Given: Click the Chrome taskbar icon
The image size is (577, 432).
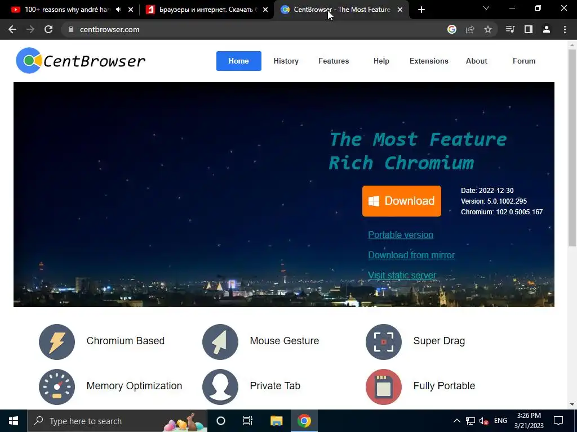Looking at the screenshot, I should (304, 421).
